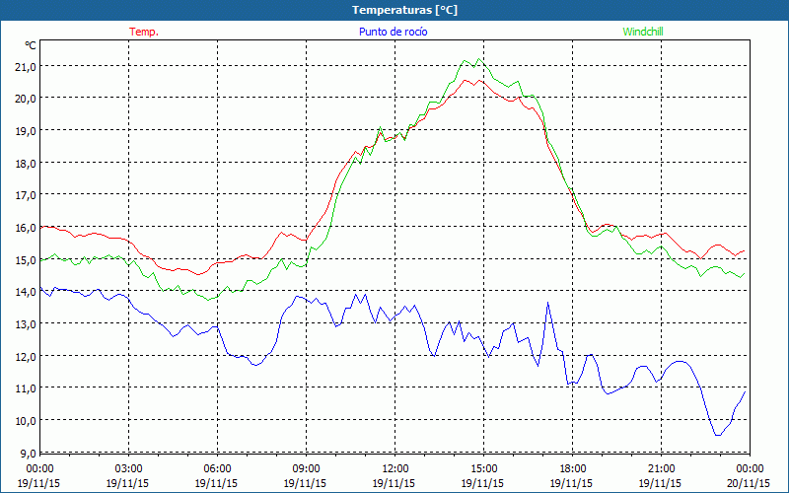
Task: Click the 18:00 time label
Action: [x=572, y=469]
